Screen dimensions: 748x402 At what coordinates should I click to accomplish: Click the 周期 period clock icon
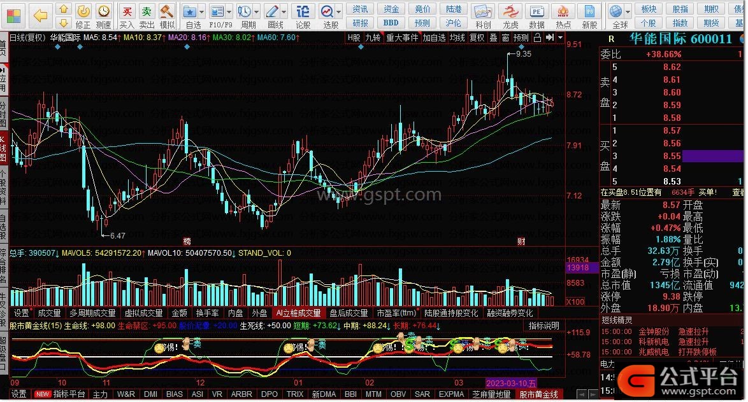click(x=244, y=11)
